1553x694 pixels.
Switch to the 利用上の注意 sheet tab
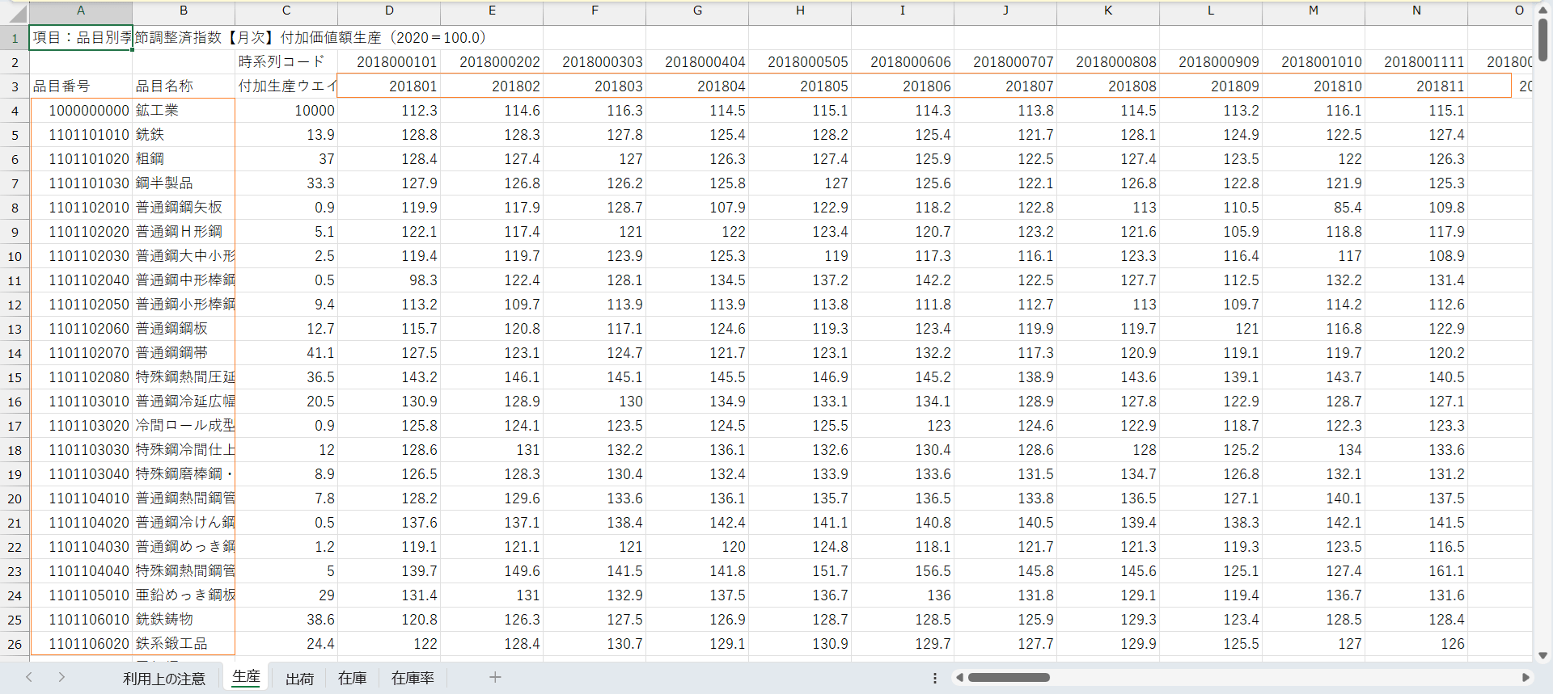[x=163, y=679]
